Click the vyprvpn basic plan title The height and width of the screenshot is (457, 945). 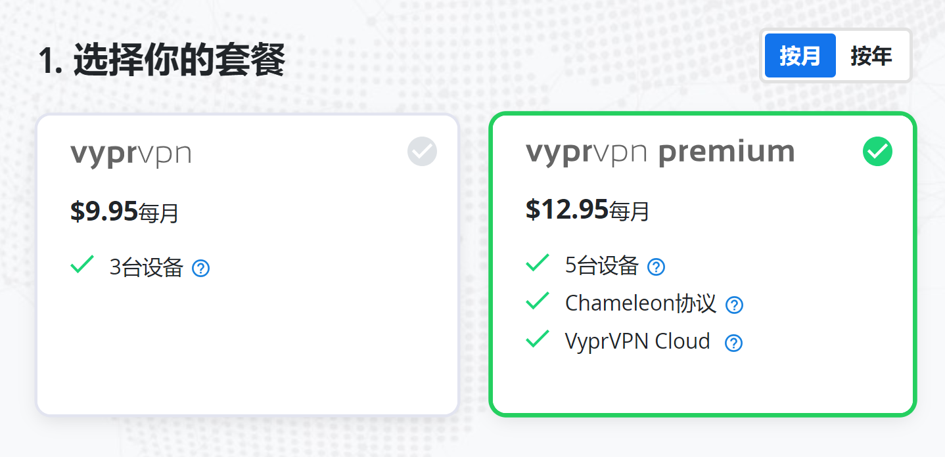(131, 154)
